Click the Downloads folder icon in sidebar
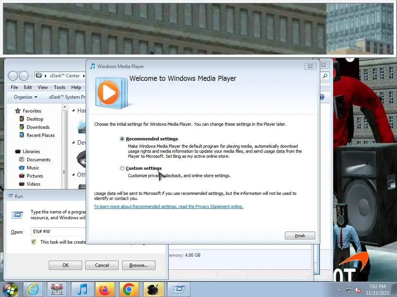The height and width of the screenshot is (297, 397). coord(22,127)
